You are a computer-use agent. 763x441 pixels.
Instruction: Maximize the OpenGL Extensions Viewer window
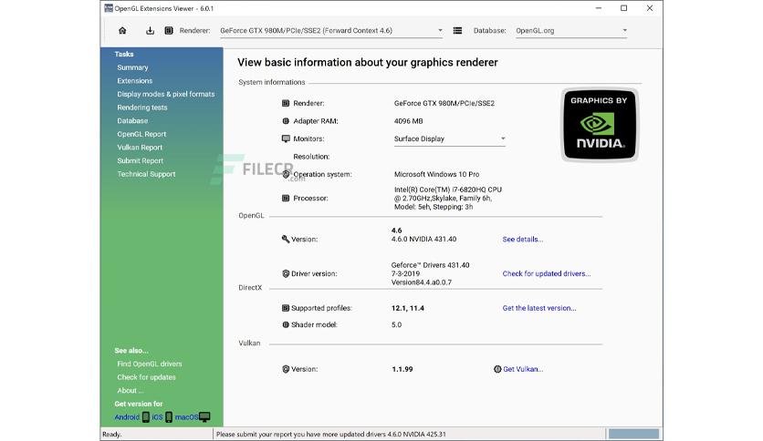coord(624,8)
